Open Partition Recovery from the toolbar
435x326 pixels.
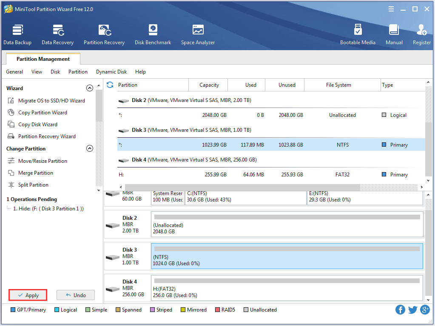(104, 34)
